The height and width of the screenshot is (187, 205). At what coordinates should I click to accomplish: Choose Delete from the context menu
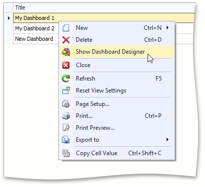pyautogui.click(x=117, y=40)
